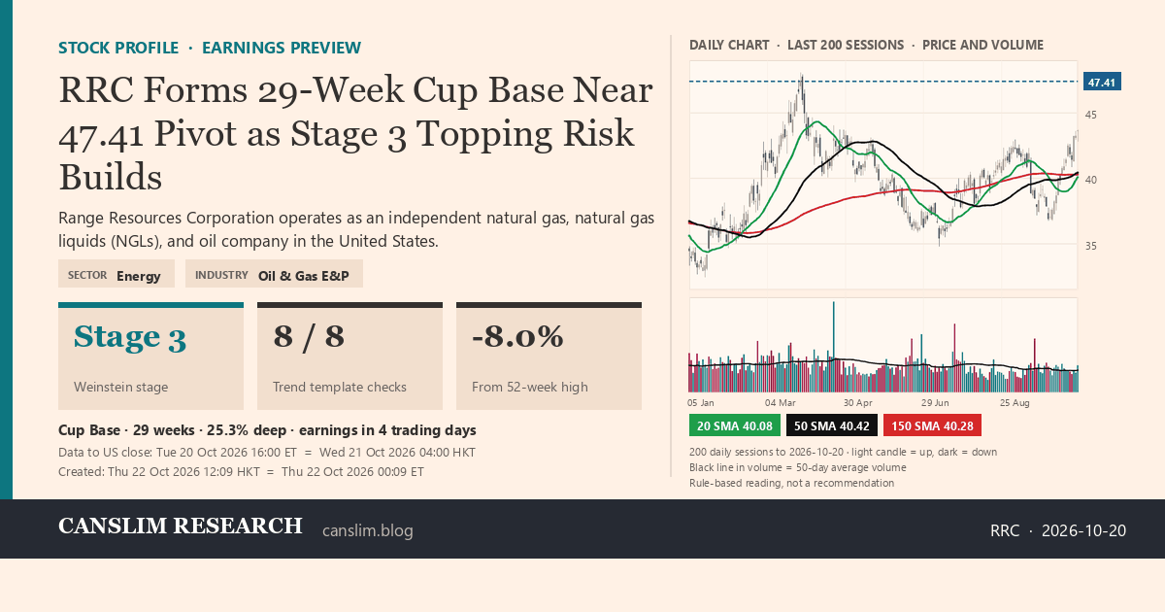
Task: Click the CANSLIM RESEARCH brand logo
Action: [x=181, y=527]
